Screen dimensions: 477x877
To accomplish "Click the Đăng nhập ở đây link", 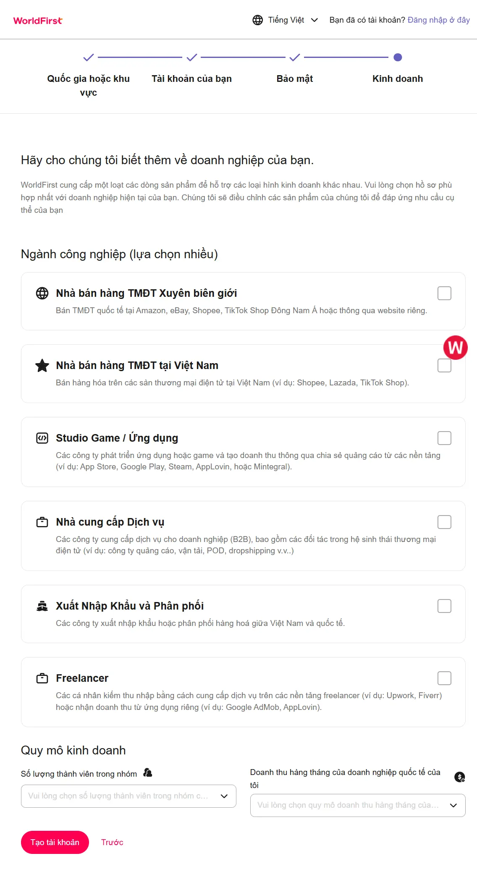I will (439, 20).
